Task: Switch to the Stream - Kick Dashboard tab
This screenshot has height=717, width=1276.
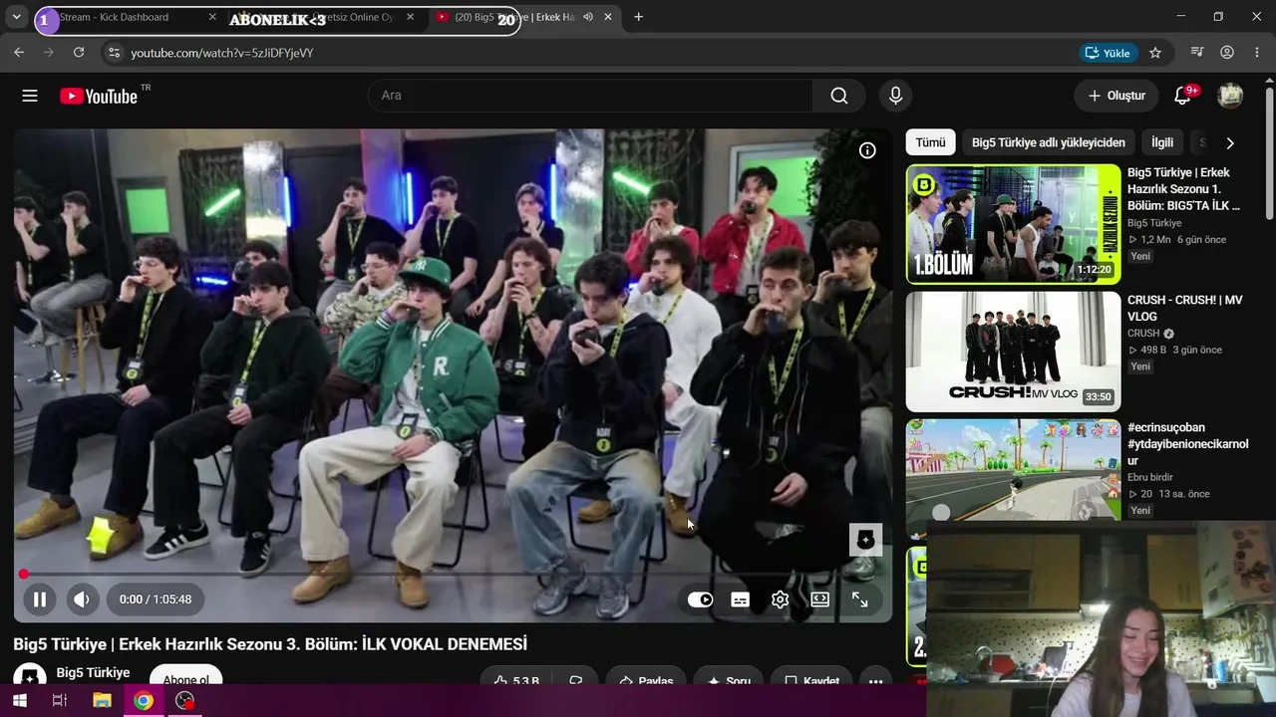Action: pos(114,17)
